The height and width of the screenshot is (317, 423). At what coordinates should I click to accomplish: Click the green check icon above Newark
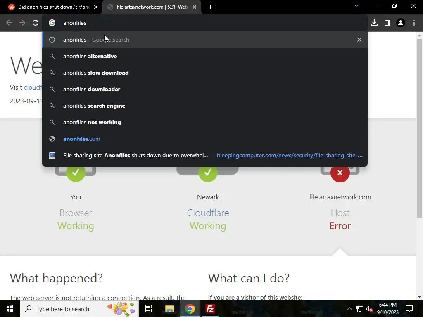208,173
